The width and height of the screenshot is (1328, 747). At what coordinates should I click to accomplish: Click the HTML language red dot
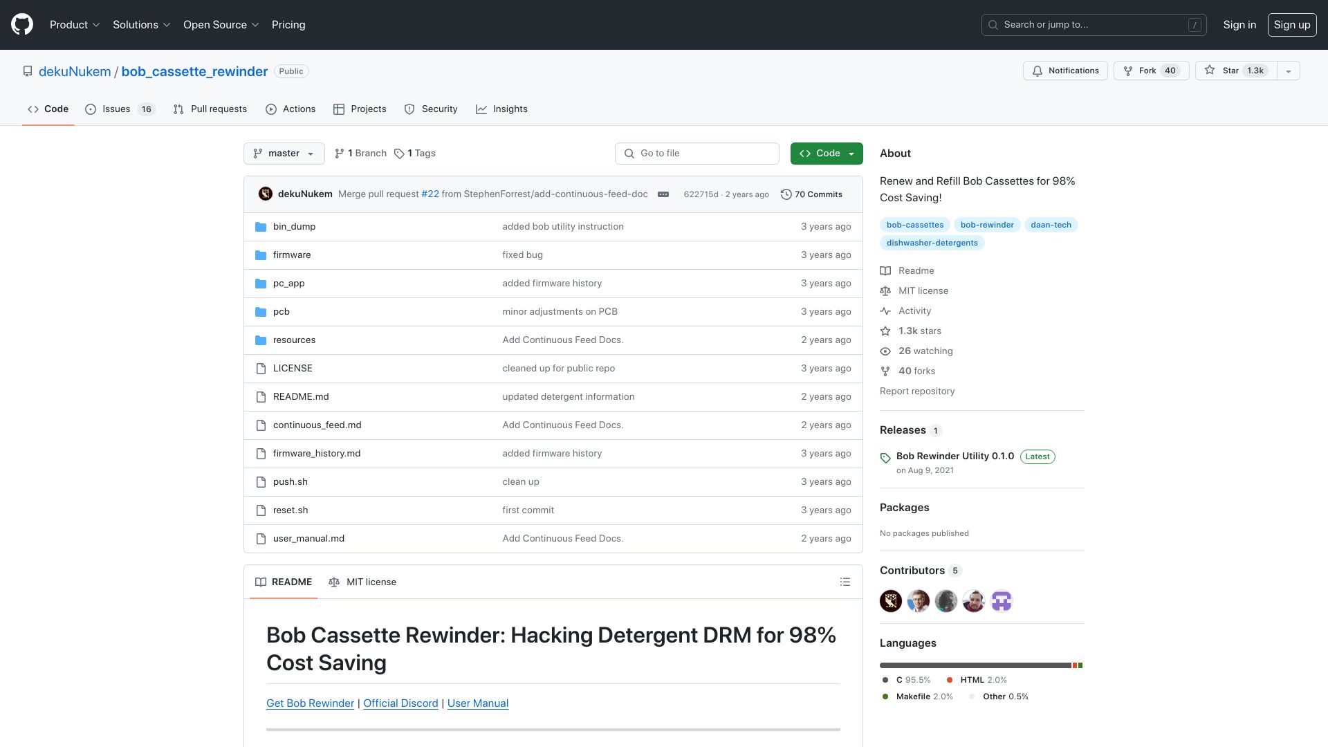click(x=949, y=681)
